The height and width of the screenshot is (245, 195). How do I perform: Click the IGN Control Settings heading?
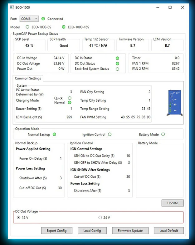(86, 149)
